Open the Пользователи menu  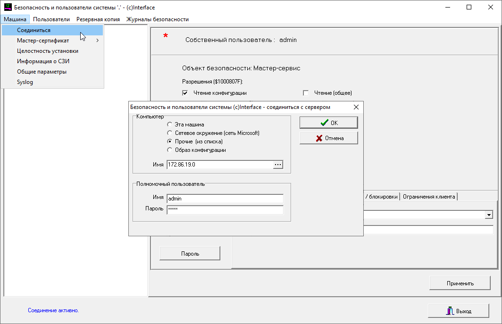coord(51,19)
